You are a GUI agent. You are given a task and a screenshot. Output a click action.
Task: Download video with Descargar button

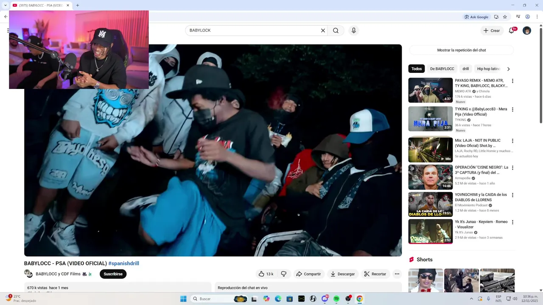(342, 274)
